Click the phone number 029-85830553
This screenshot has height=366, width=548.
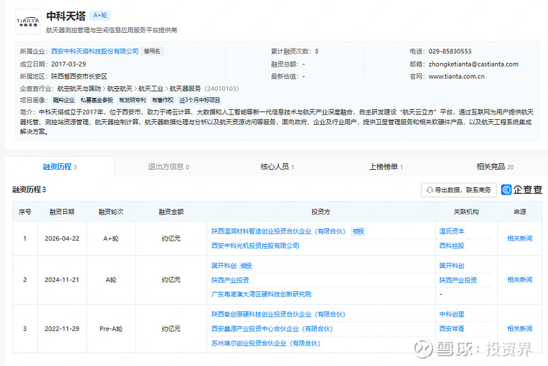click(x=450, y=51)
